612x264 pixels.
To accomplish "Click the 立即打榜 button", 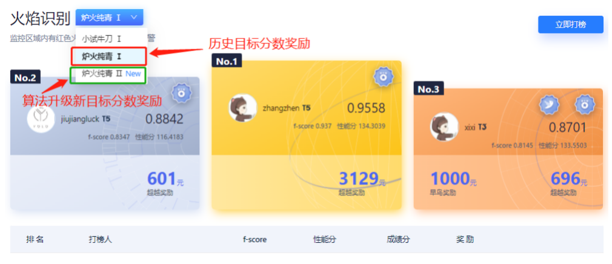I will point(571,25).
